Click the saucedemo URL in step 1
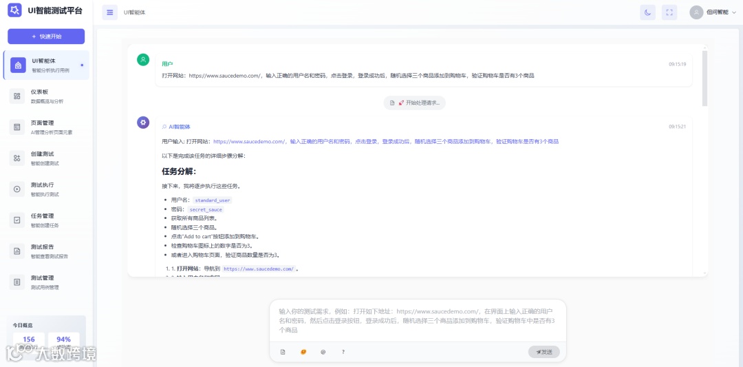The image size is (743, 367). click(x=259, y=269)
